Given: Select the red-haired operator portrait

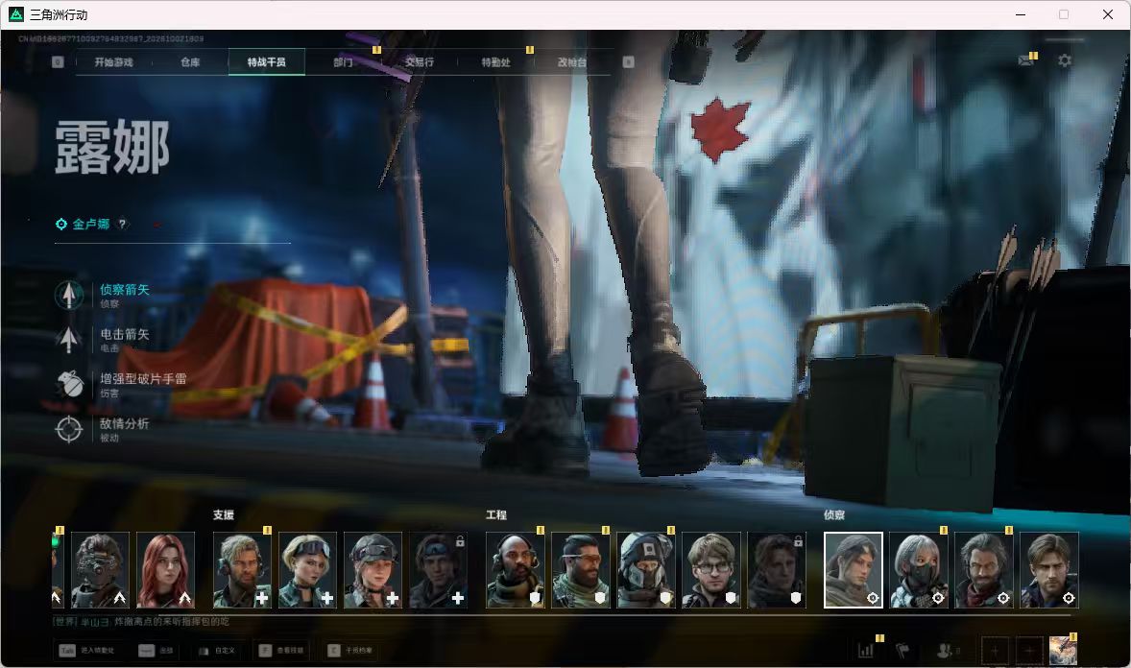Looking at the screenshot, I should pos(166,570).
